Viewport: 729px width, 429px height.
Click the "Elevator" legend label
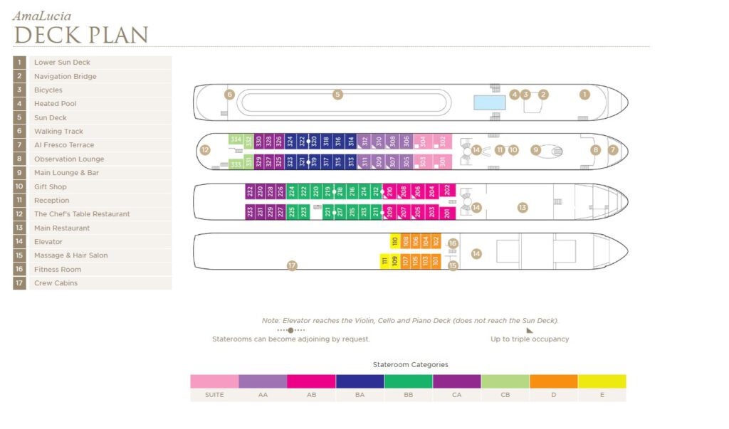pyautogui.click(x=48, y=242)
